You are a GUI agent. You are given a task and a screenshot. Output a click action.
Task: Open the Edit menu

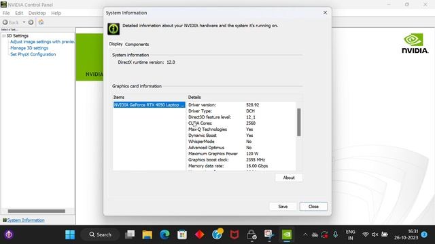pyautogui.click(x=19, y=13)
